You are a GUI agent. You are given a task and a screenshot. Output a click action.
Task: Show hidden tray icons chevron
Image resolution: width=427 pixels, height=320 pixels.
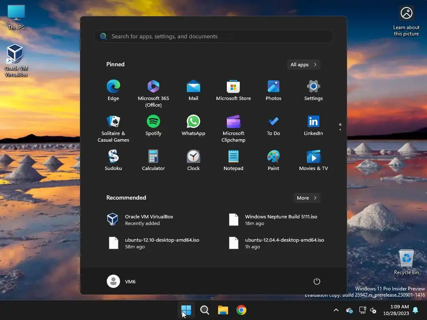336,310
